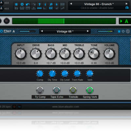The height and width of the screenshot is (131, 131).
Task: Click the bass value +0.7 dB
Action: (x=51, y=63)
